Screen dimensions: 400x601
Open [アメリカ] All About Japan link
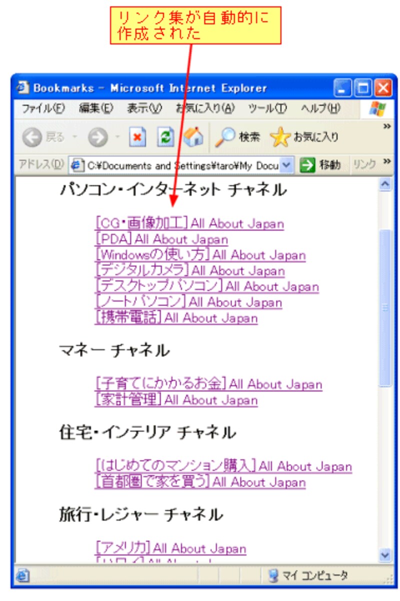click(170, 548)
